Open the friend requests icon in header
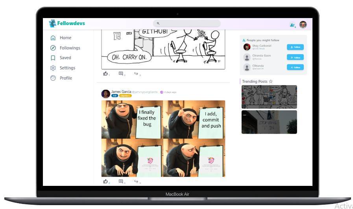Viewport: 353px width, 209px height. pos(292,25)
